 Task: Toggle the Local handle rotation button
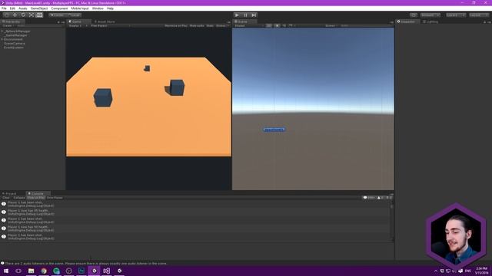[x=74, y=15]
